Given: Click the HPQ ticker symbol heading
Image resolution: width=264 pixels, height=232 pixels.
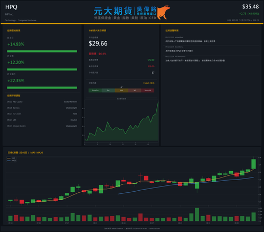Looking at the screenshot, I should coord(11,7).
